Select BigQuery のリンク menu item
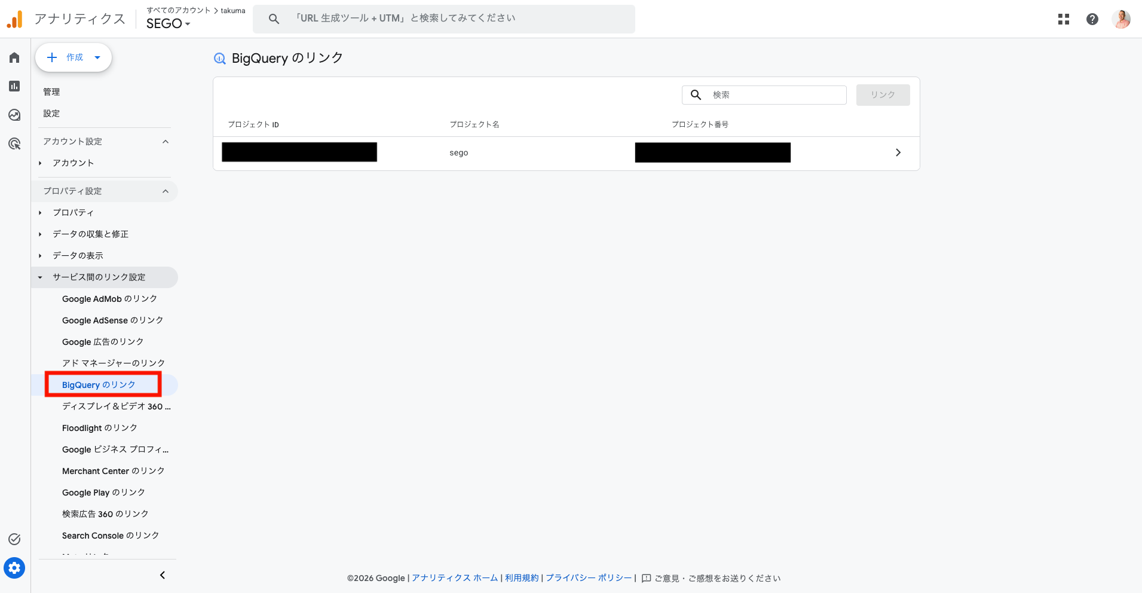Viewport: 1142px width, 593px height. [x=99, y=385]
